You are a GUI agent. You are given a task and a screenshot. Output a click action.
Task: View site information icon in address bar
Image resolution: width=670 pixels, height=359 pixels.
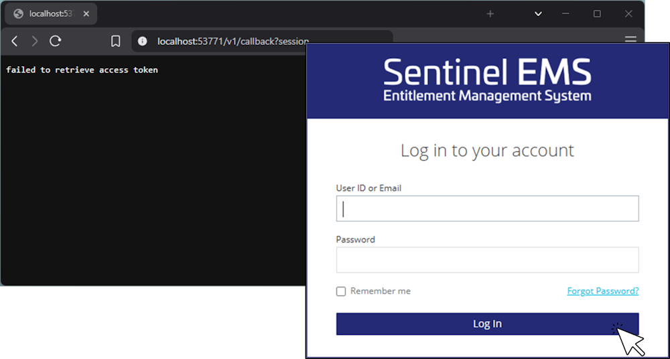point(142,42)
